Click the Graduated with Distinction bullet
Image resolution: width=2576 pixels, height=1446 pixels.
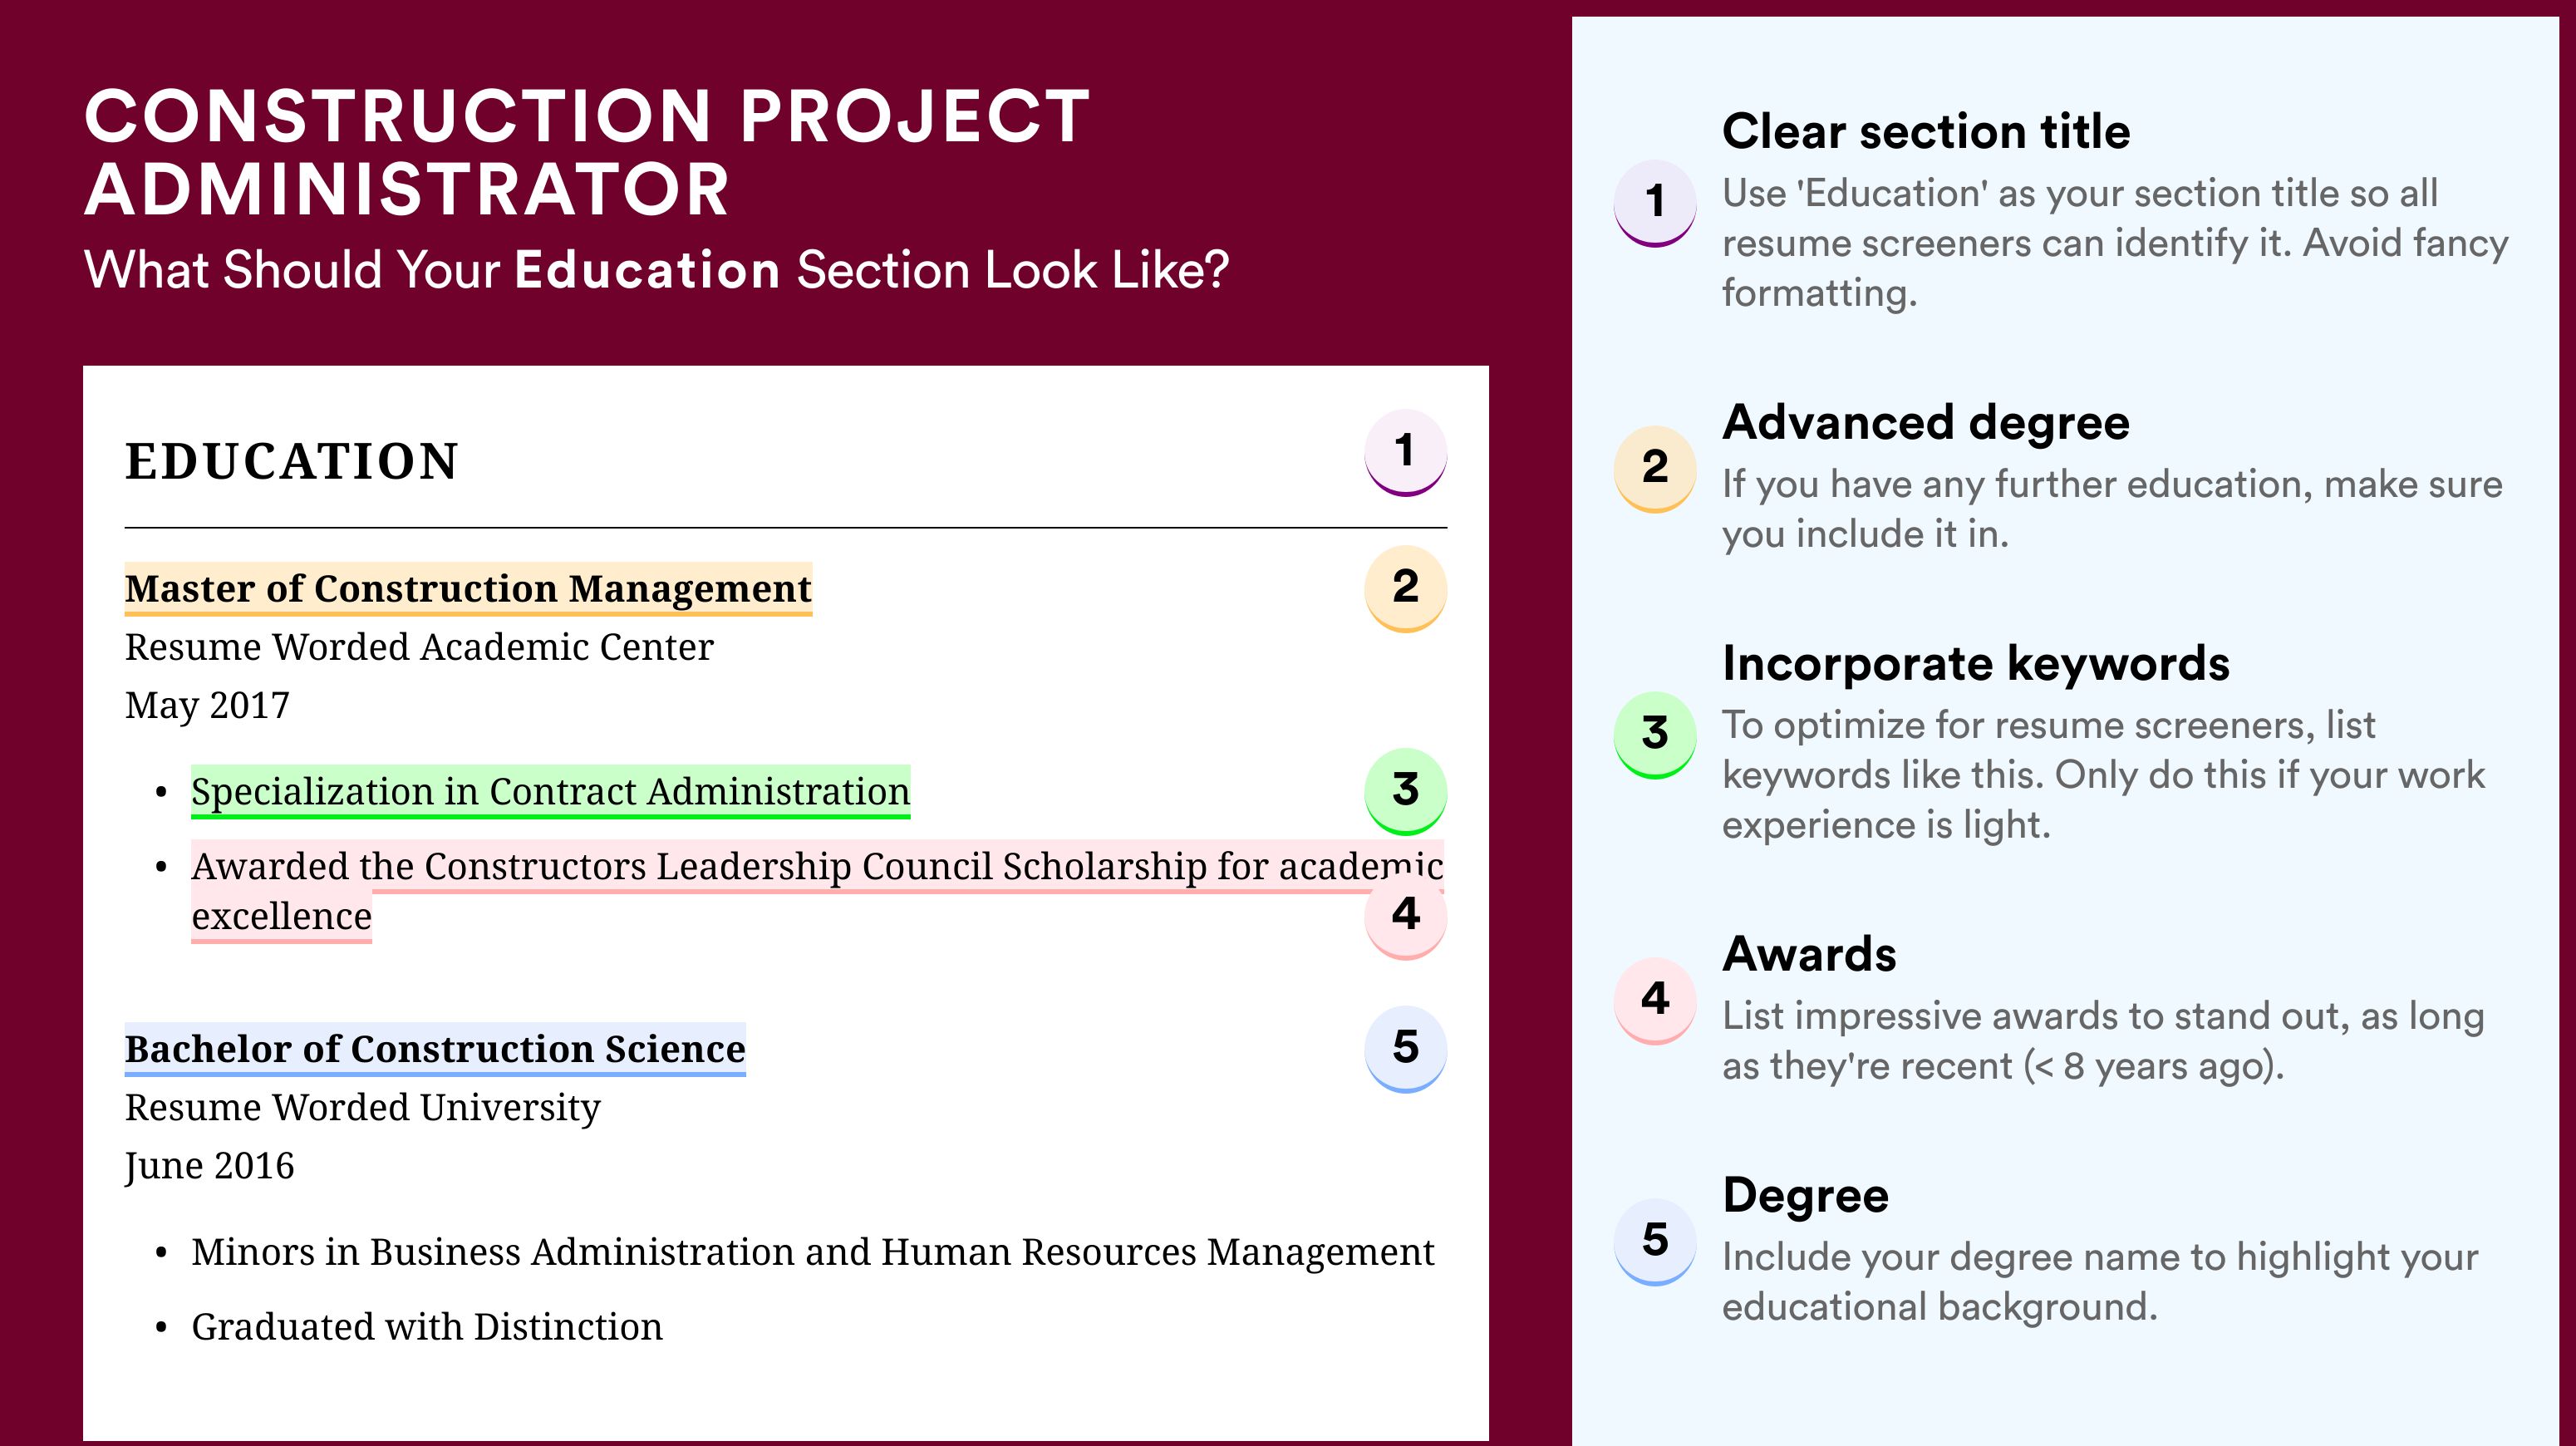tap(427, 1327)
